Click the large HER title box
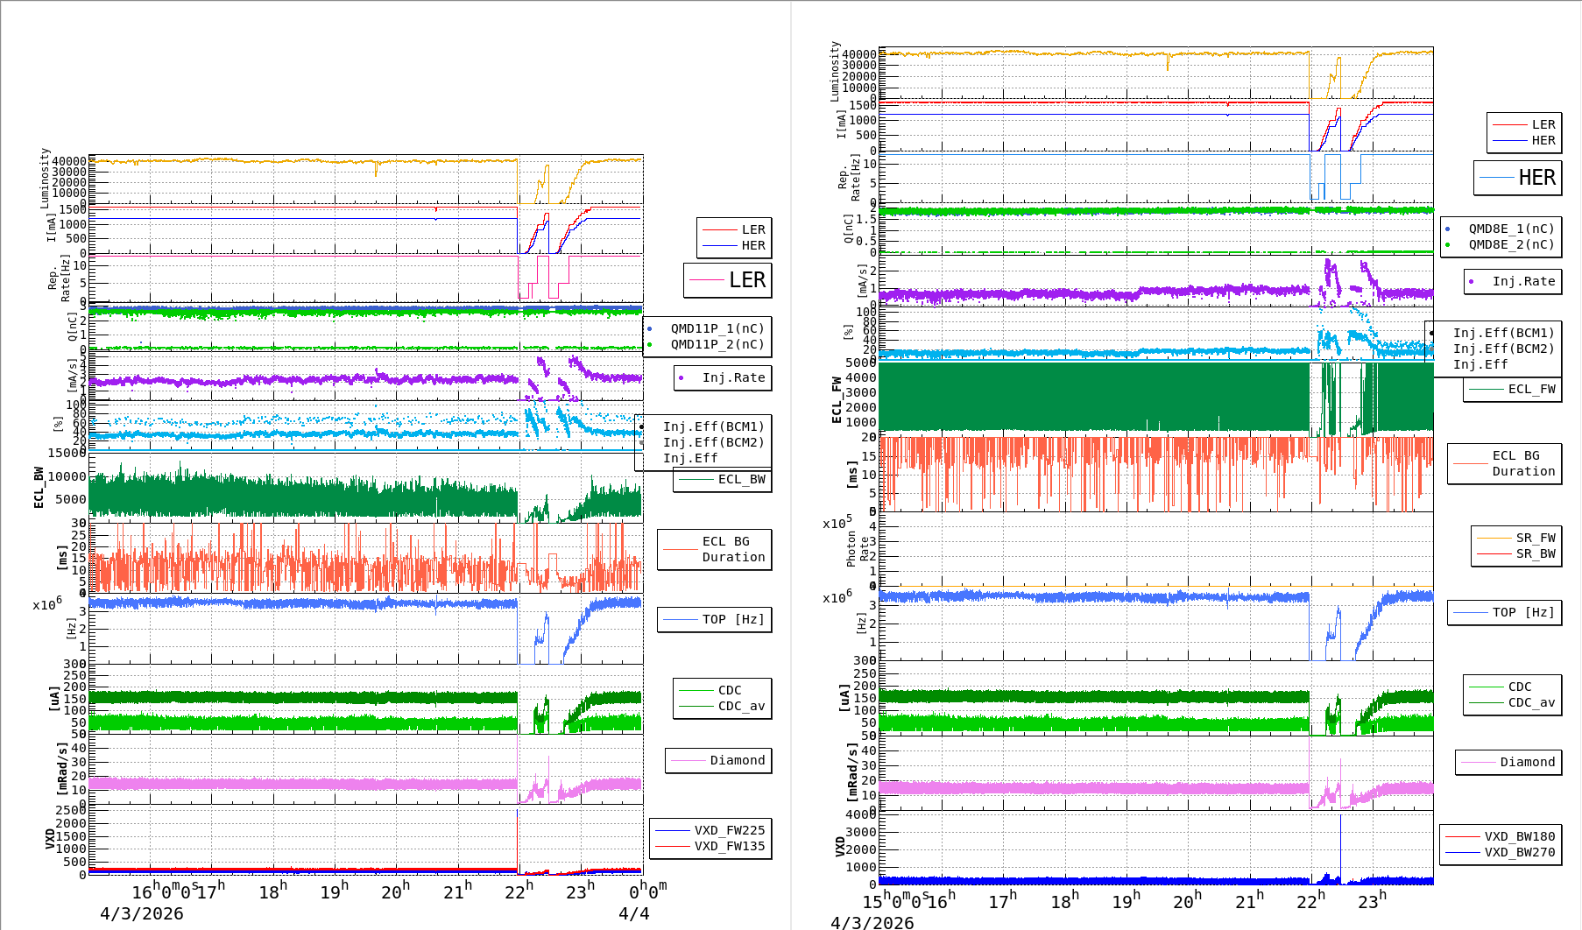Screen dimensions: 1582x930 (x=1517, y=178)
